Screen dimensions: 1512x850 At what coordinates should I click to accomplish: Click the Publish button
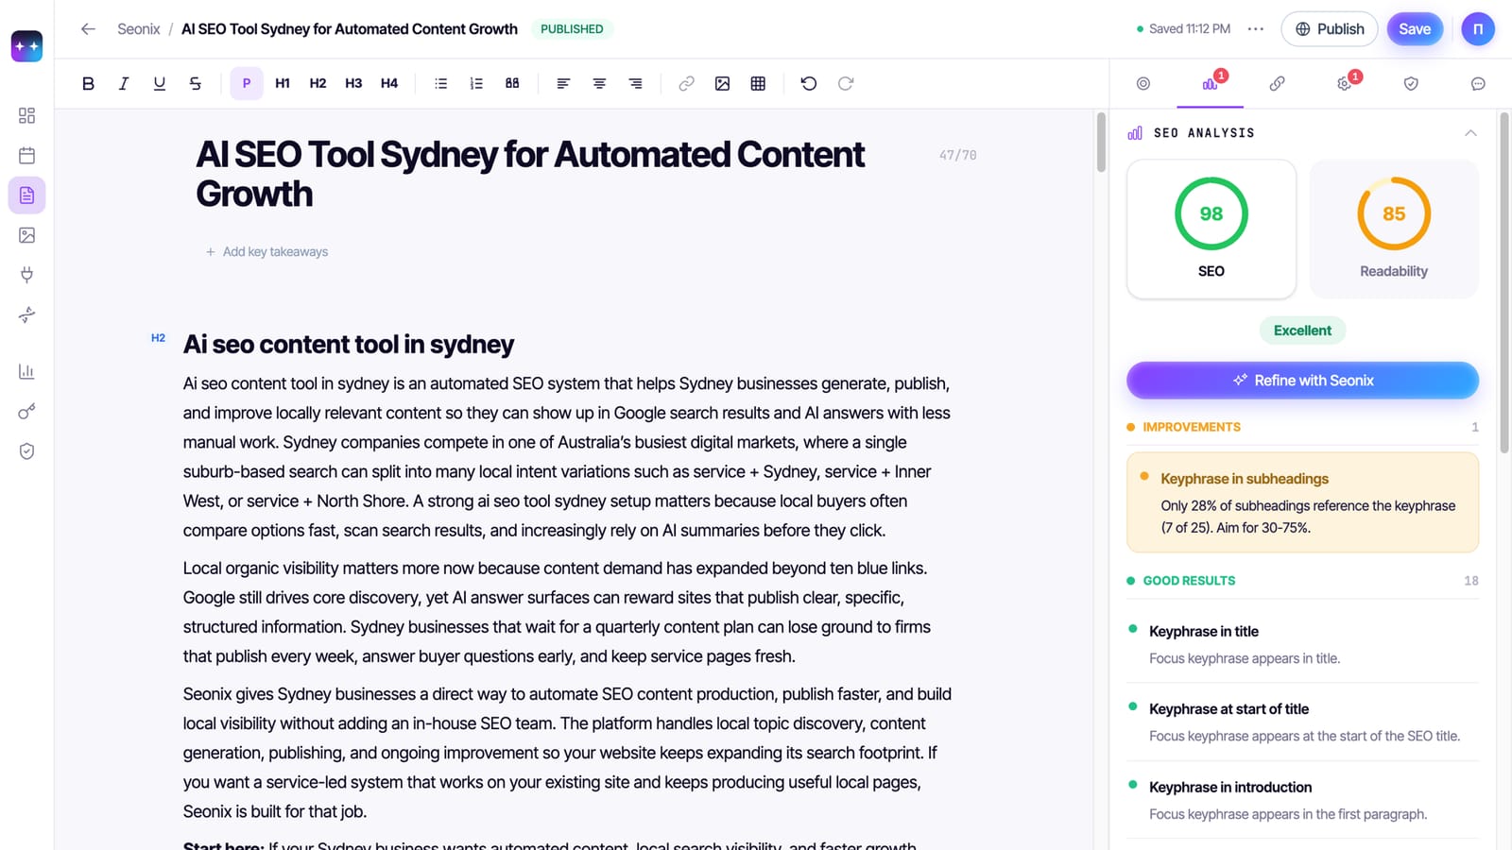[x=1330, y=29]
